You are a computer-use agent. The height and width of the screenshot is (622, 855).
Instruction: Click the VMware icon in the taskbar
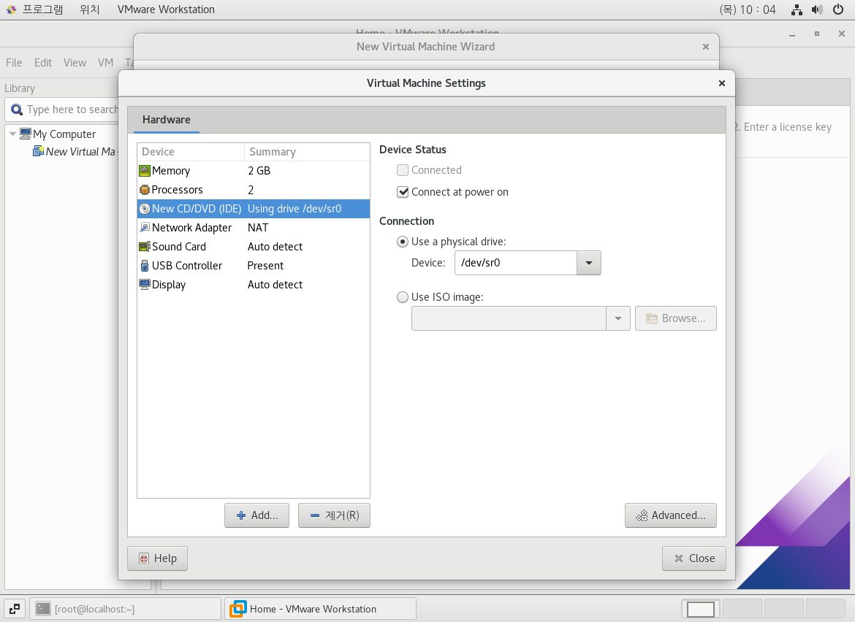point(237,608)
